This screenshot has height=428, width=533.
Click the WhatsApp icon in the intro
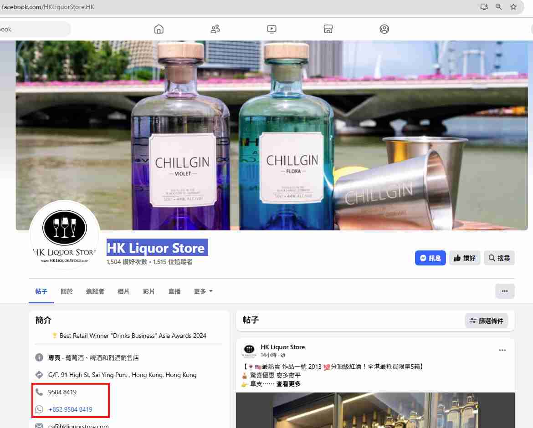pyautogui.click(x=39, y=409)
